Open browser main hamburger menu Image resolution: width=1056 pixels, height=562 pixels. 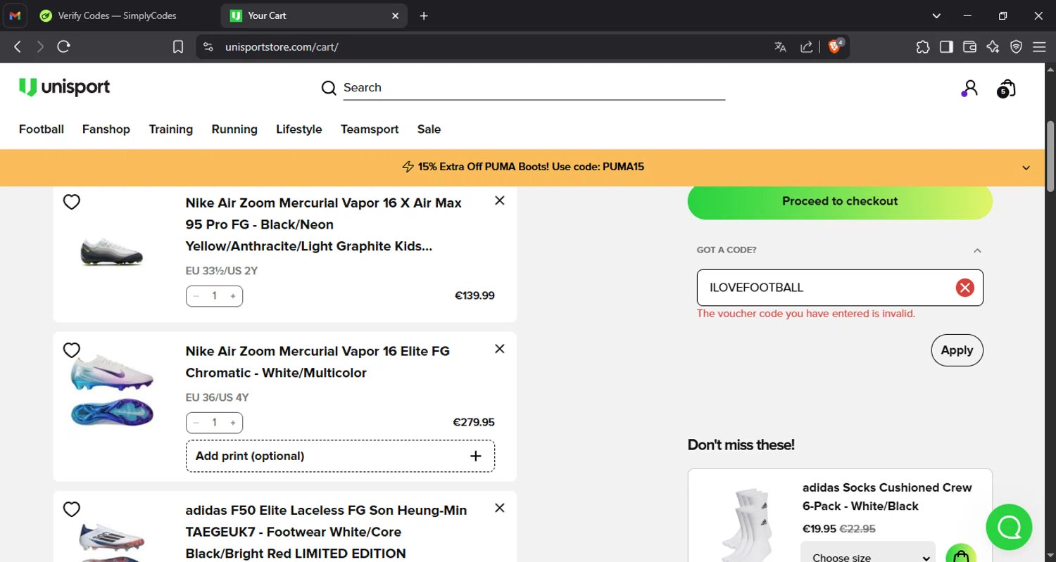click(x=1039, y=46)
